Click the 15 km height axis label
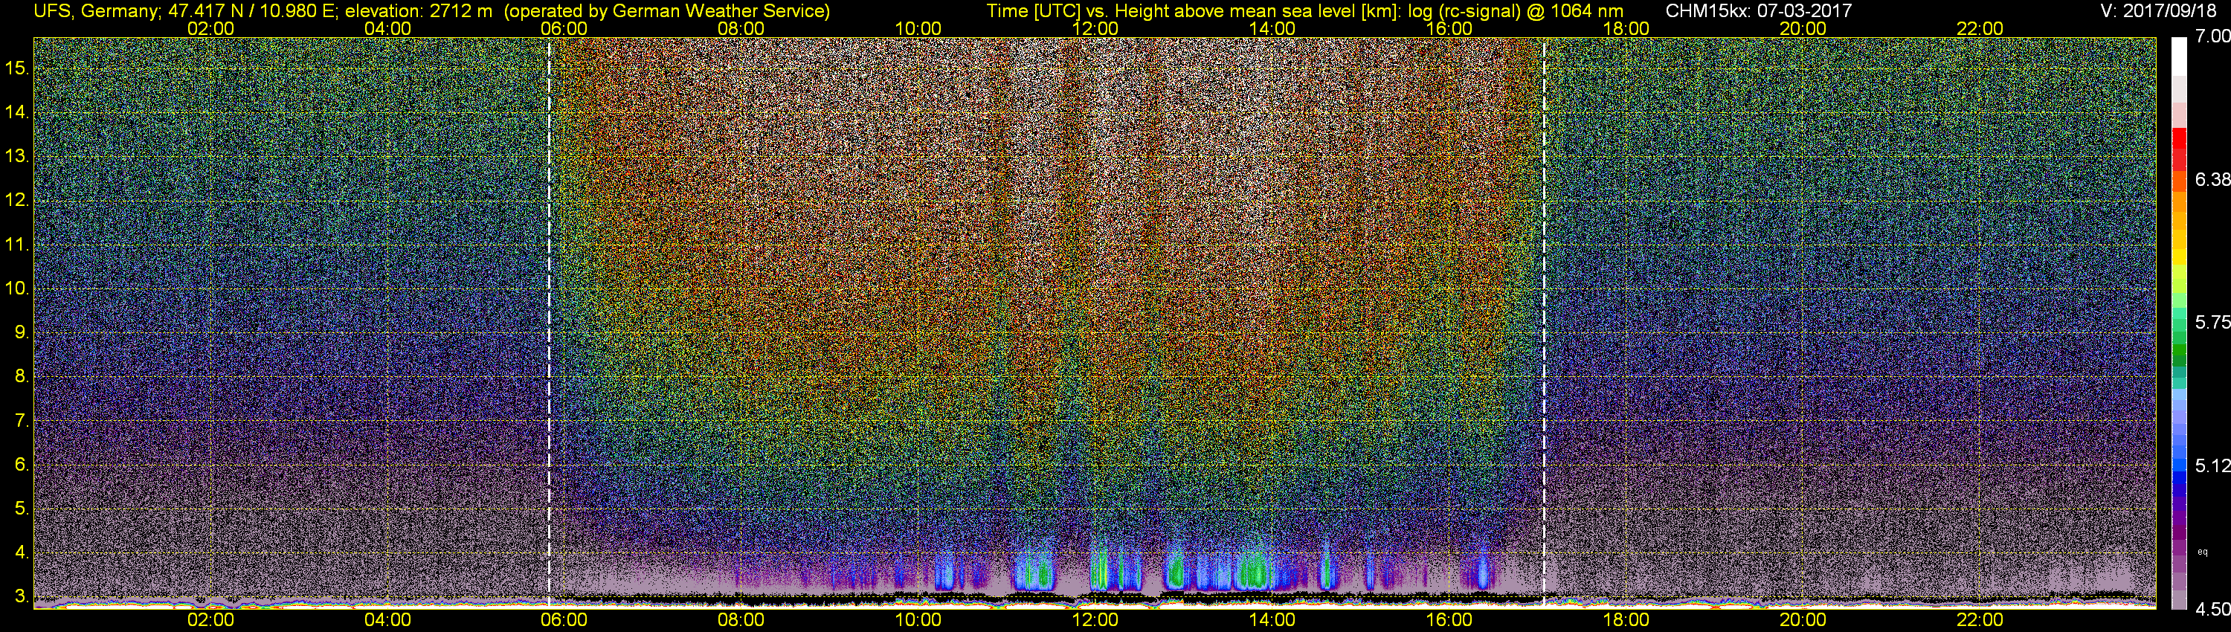The image size is (2231, 632). (x=17, y=68)
